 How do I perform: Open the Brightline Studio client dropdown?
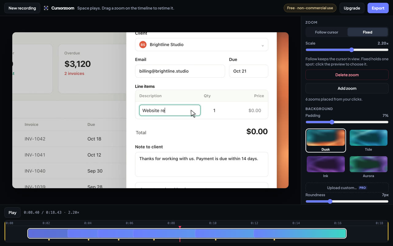click(x=201, y=45)
